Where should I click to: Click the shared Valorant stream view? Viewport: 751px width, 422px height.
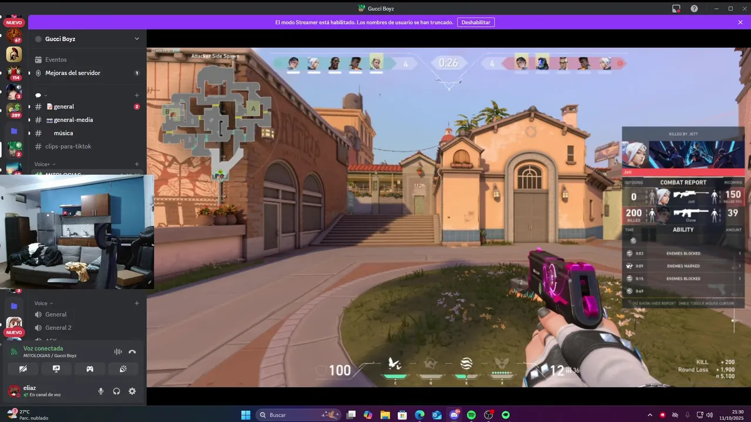[448, 217]
